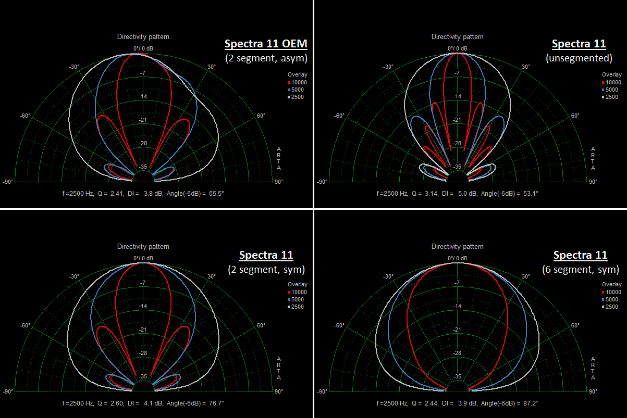Click '0°/ 0 dB' label in 6 segment sym plot
627x418 pixels.
(x=458, y=258)
